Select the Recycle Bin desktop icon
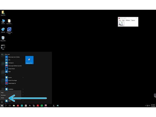This screenshot has height=117, width=156. pos(3,39)
